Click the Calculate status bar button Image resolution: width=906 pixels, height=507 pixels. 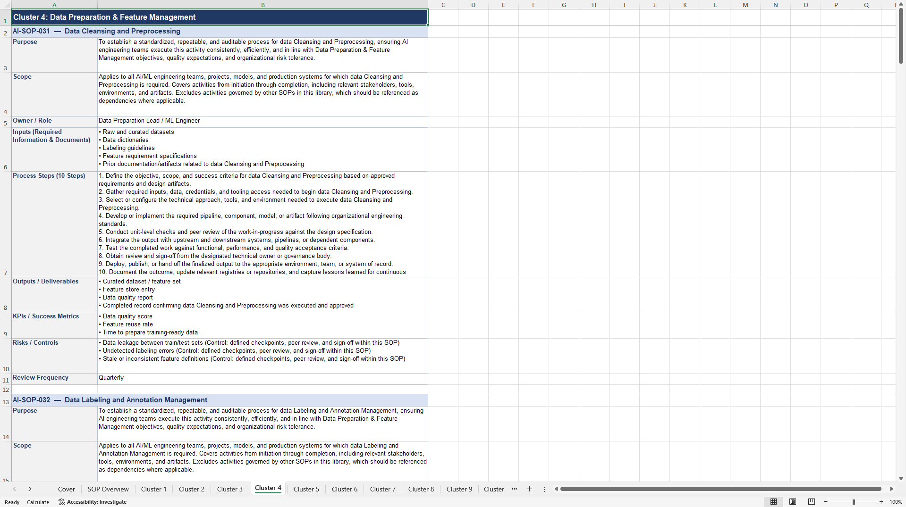click(38, 502)
